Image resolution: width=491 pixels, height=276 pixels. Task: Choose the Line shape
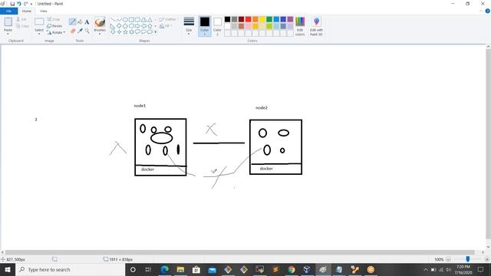point(113,20)
